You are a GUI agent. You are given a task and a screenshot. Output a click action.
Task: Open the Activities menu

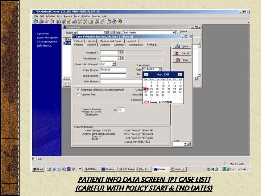point(50,16)
